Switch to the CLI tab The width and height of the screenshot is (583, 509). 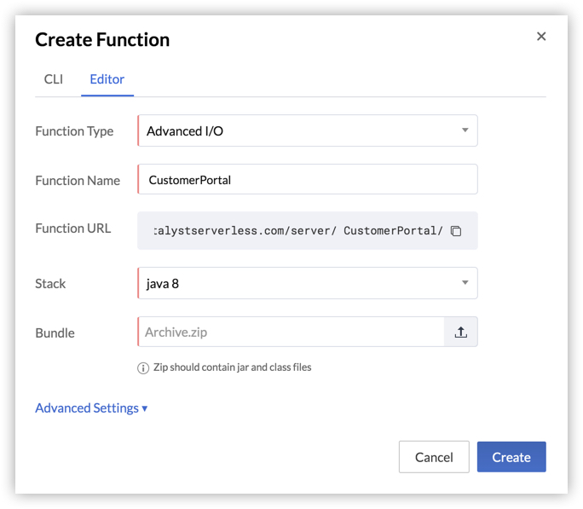(54, 79)
